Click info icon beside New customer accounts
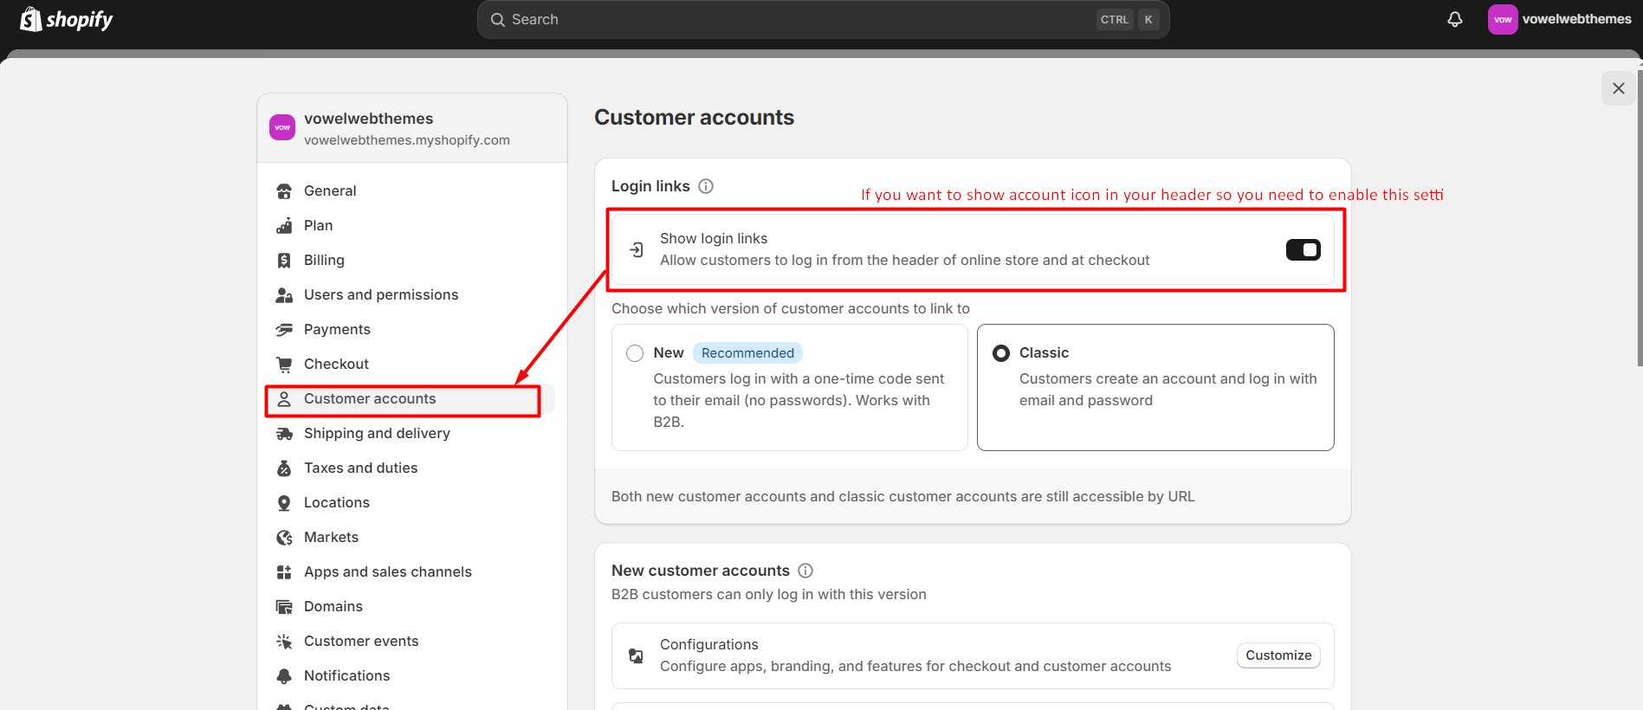1643x710 pixels. (x=805, y=571)
